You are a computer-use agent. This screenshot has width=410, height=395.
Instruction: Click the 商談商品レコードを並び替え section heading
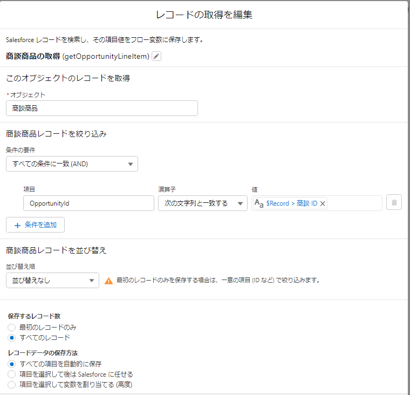tap(56, 250)
